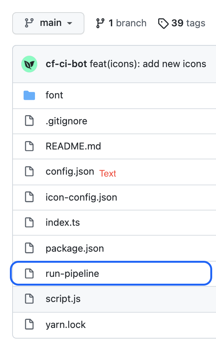
Task: Click the file icon beside index.ts
Action: click(x=29, y=222)
